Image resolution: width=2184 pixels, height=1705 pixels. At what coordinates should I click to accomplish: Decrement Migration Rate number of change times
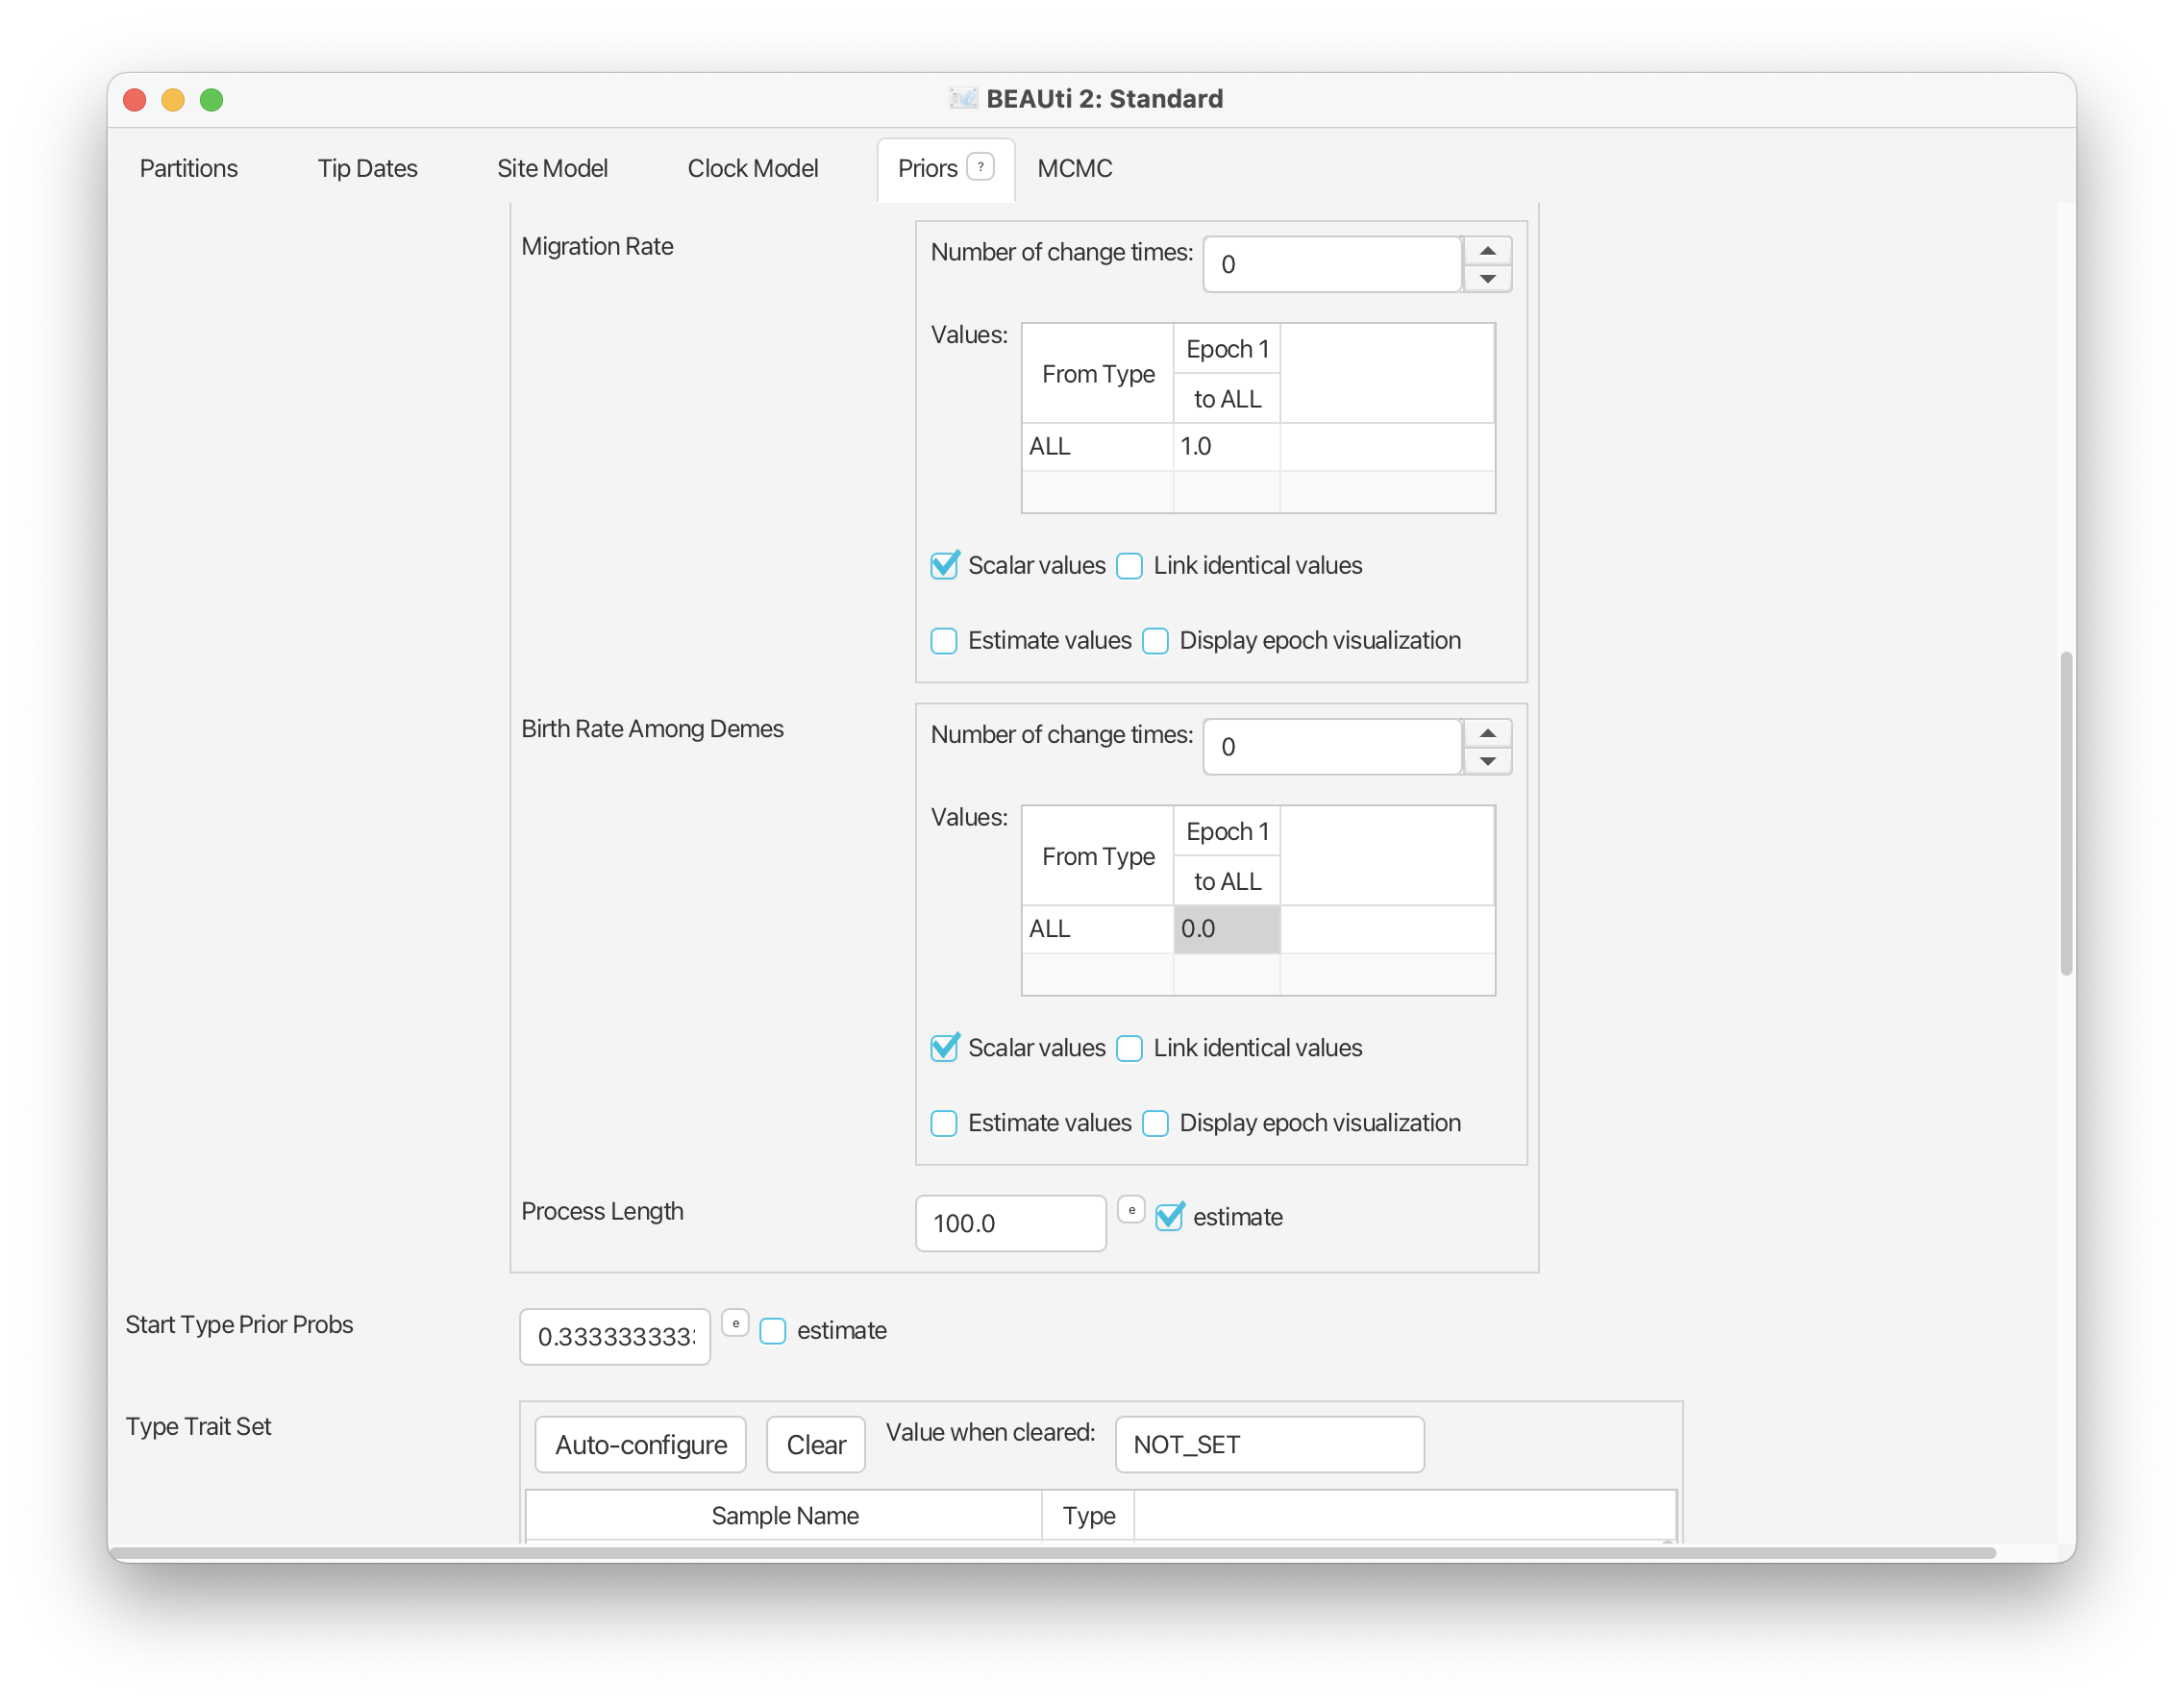1487,279
